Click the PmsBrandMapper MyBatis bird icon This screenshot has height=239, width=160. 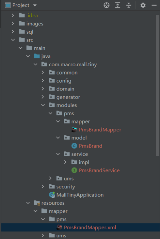(74, 130)
